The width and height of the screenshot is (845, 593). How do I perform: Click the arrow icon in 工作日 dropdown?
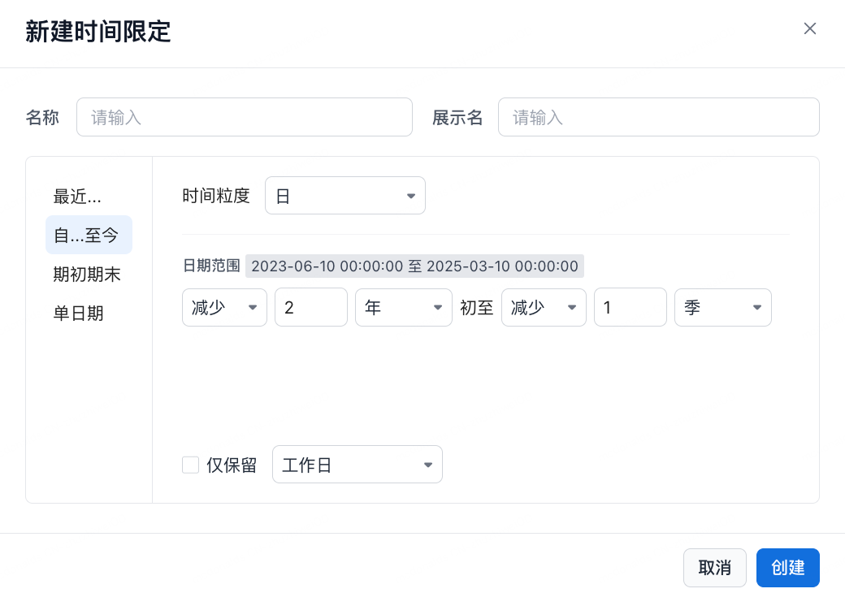pyautogui.click(x=427, y=465)
